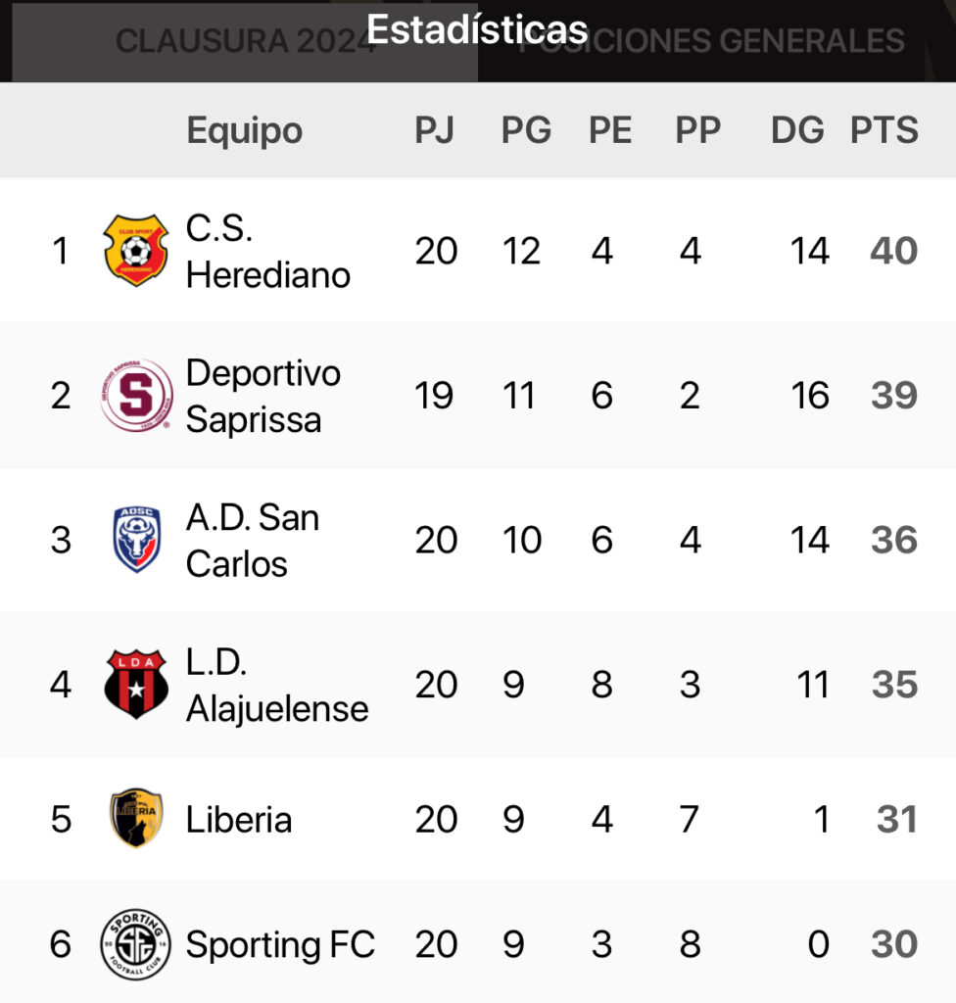Tap Herediano's 40 points value
The height and width of the screenshot is (1003, 956).
892,251
